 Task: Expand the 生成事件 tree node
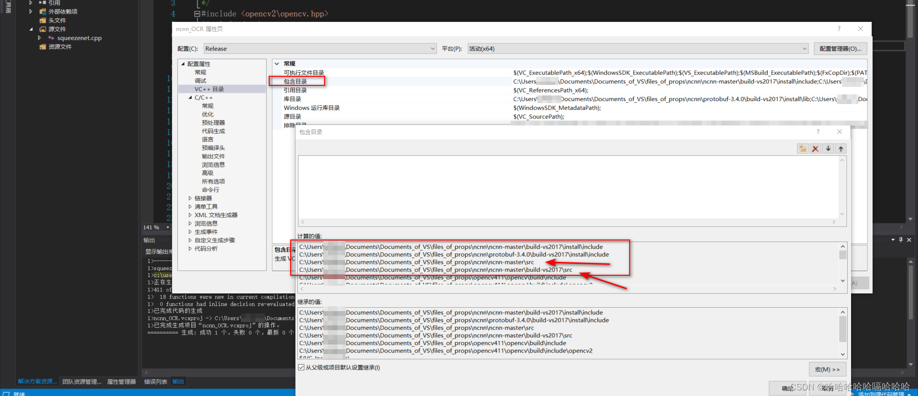click(x=190, y=232)
